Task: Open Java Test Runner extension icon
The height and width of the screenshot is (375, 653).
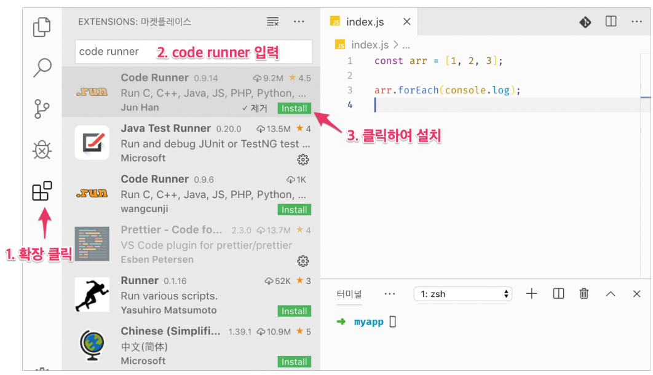Action: 92,143
